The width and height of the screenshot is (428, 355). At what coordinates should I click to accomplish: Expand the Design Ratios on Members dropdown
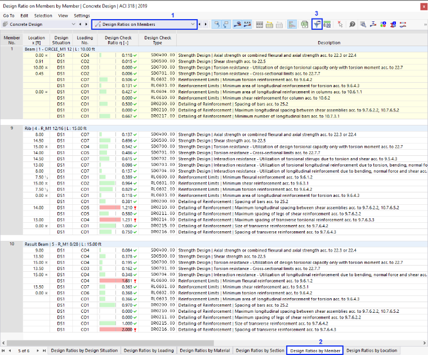click(144, 24)
